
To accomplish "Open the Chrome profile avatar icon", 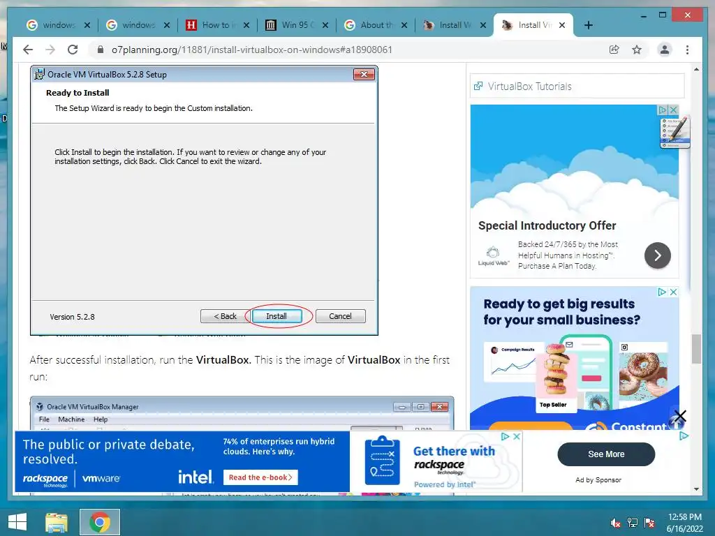I will tap(665, 50).
